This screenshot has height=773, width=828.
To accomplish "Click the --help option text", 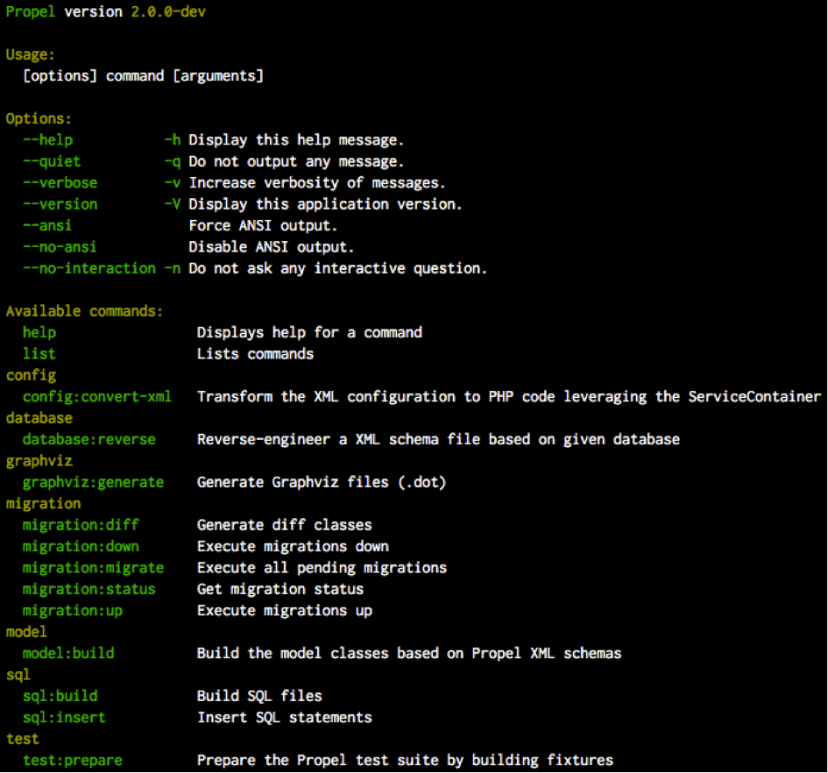I will point(47,140).
